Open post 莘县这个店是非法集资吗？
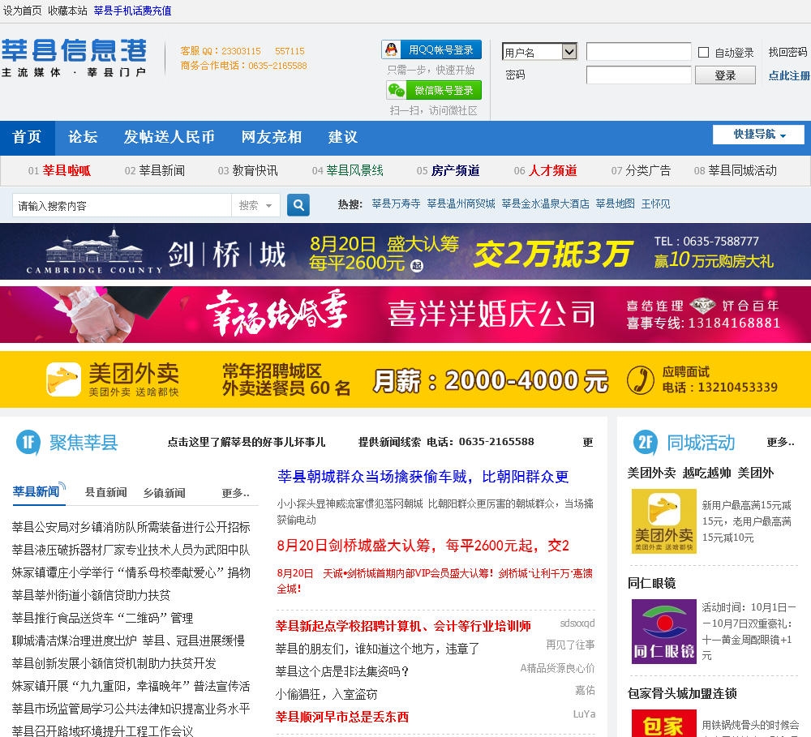This screenshot has height=737, width=811. coord(342,672)
